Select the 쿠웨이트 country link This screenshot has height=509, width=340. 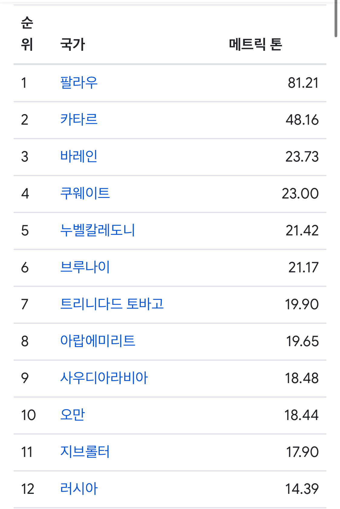click(85, 193)
